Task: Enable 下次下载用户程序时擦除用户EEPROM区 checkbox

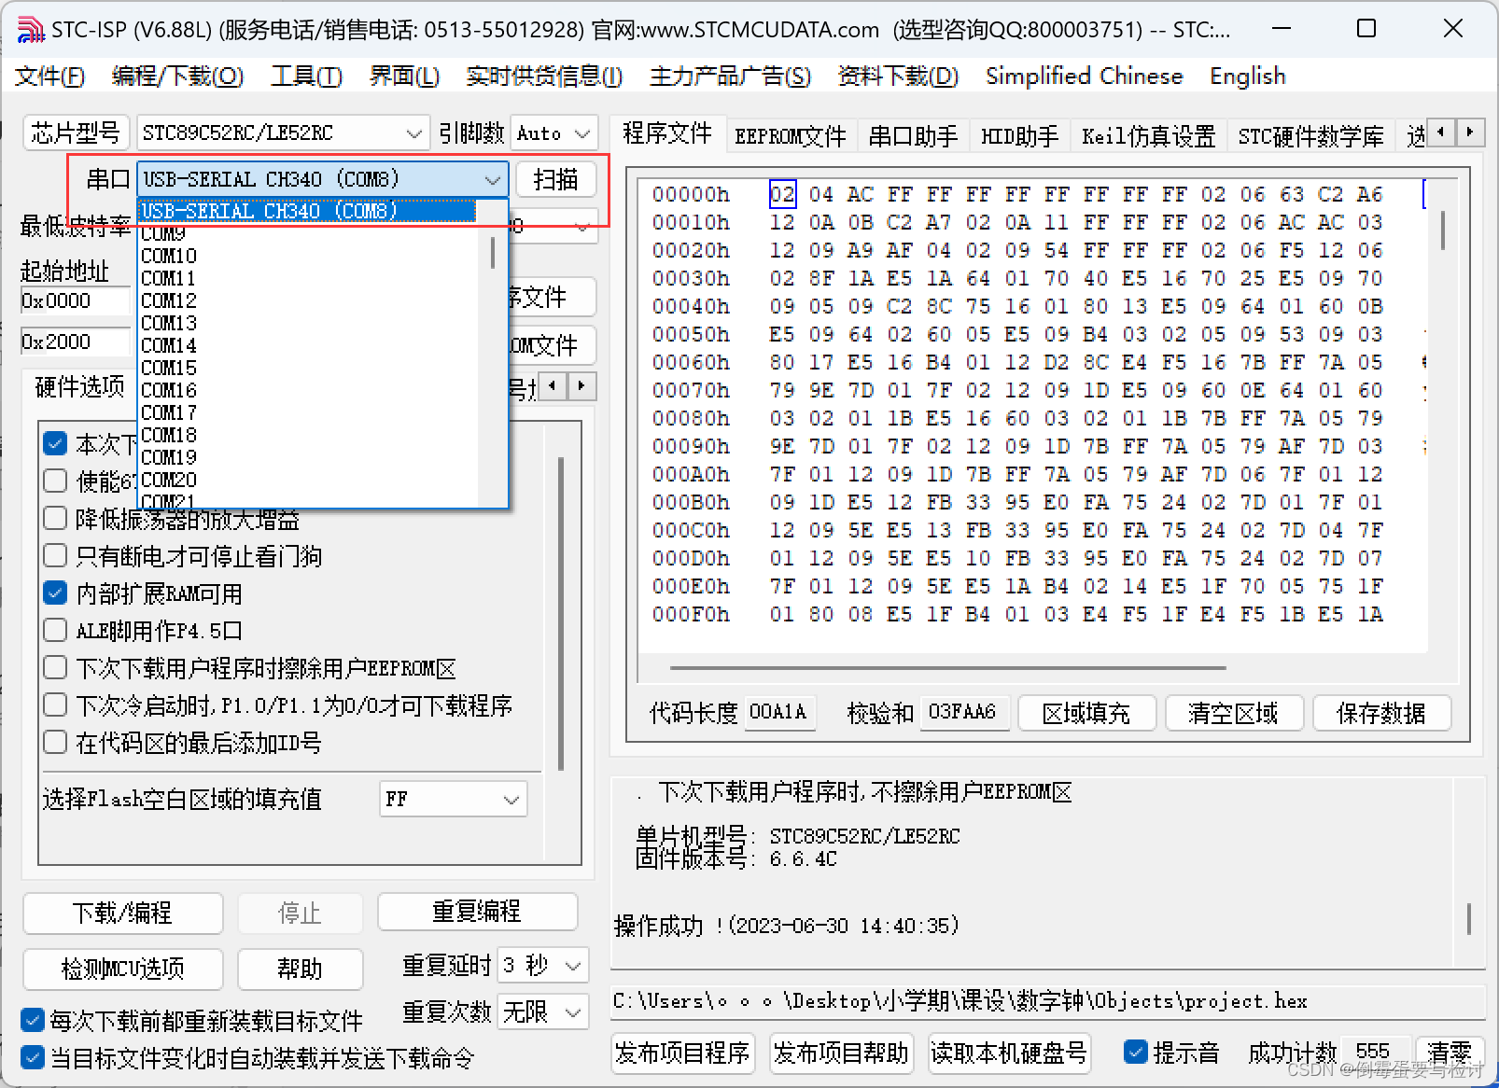Action: click(55, 667)
